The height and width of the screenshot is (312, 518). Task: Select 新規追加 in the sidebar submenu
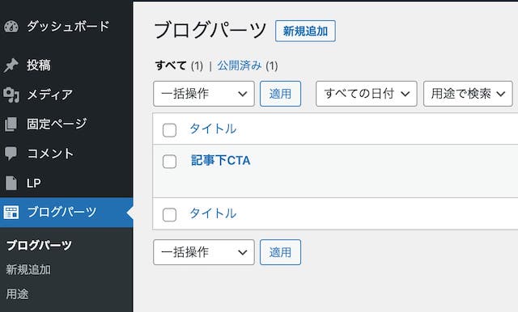point(28,270)
